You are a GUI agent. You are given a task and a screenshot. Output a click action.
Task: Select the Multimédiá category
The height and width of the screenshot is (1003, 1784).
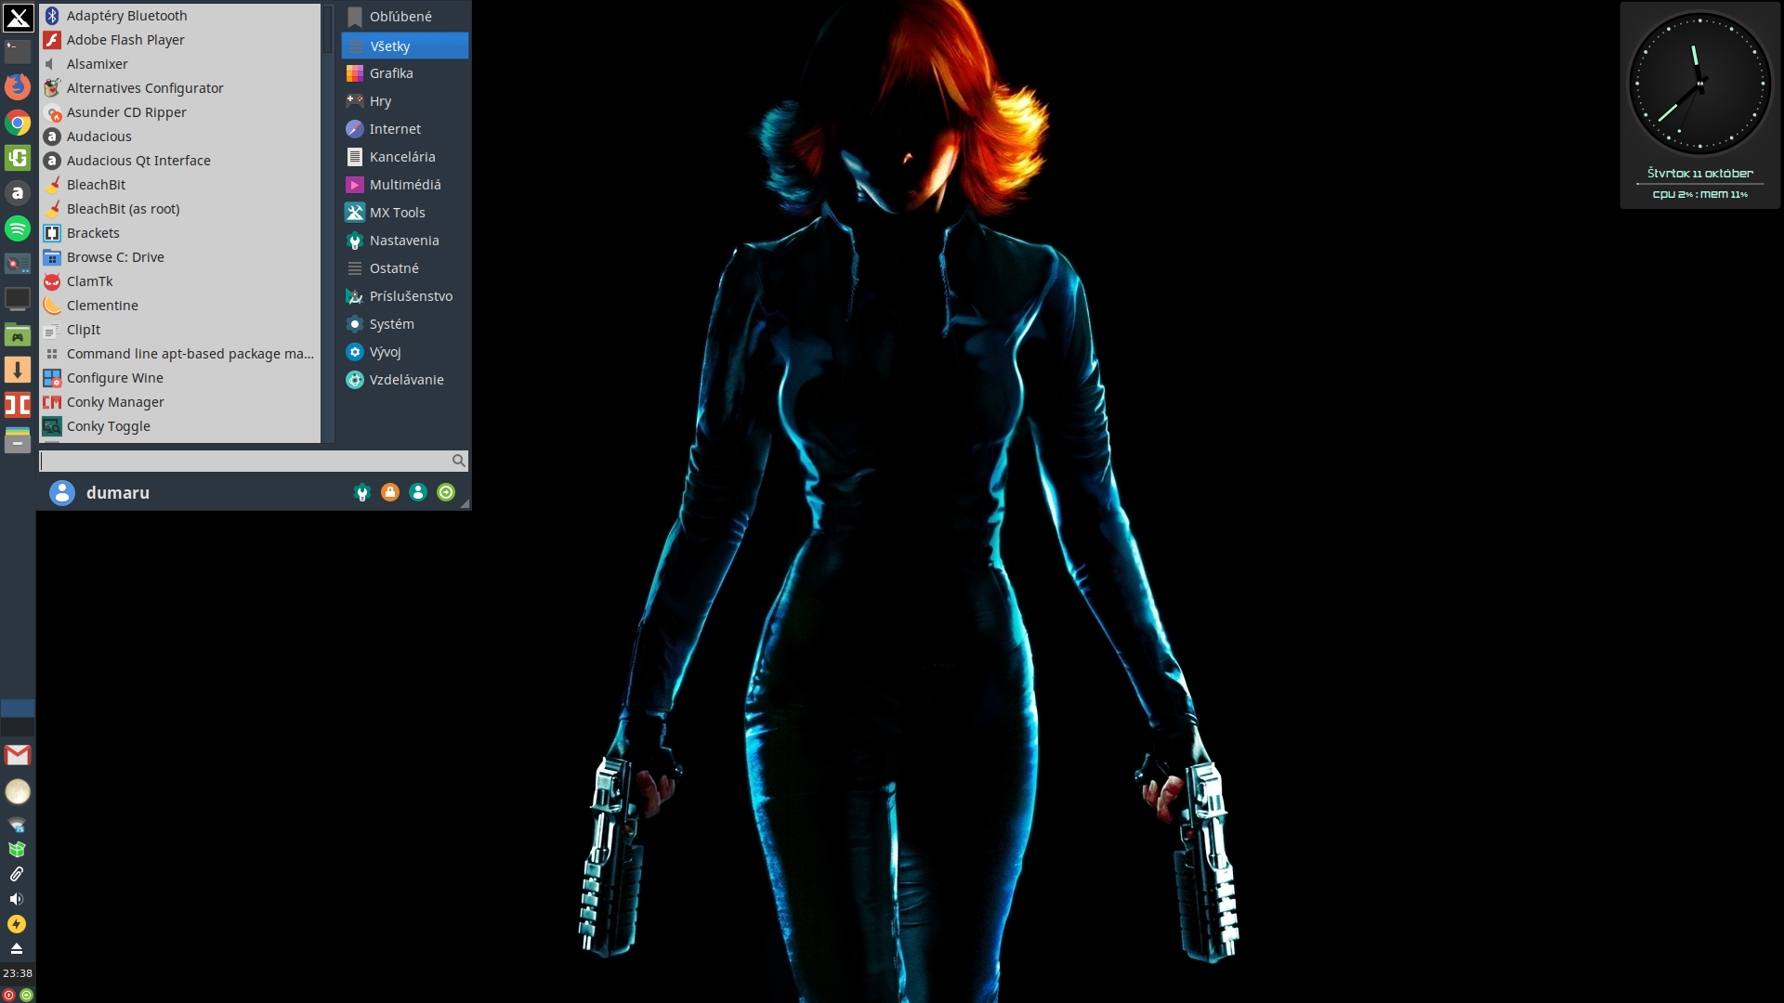click(x=404, y=185)
